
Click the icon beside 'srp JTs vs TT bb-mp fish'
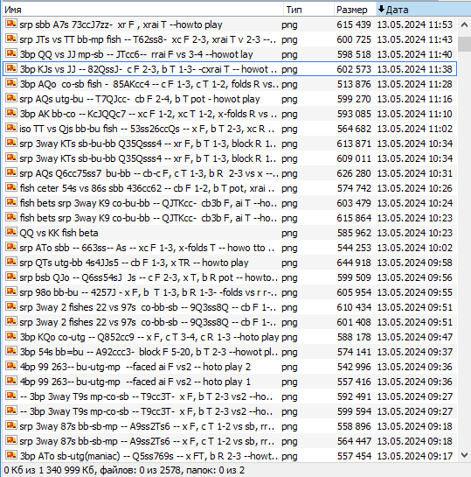(x=11, y=39)
